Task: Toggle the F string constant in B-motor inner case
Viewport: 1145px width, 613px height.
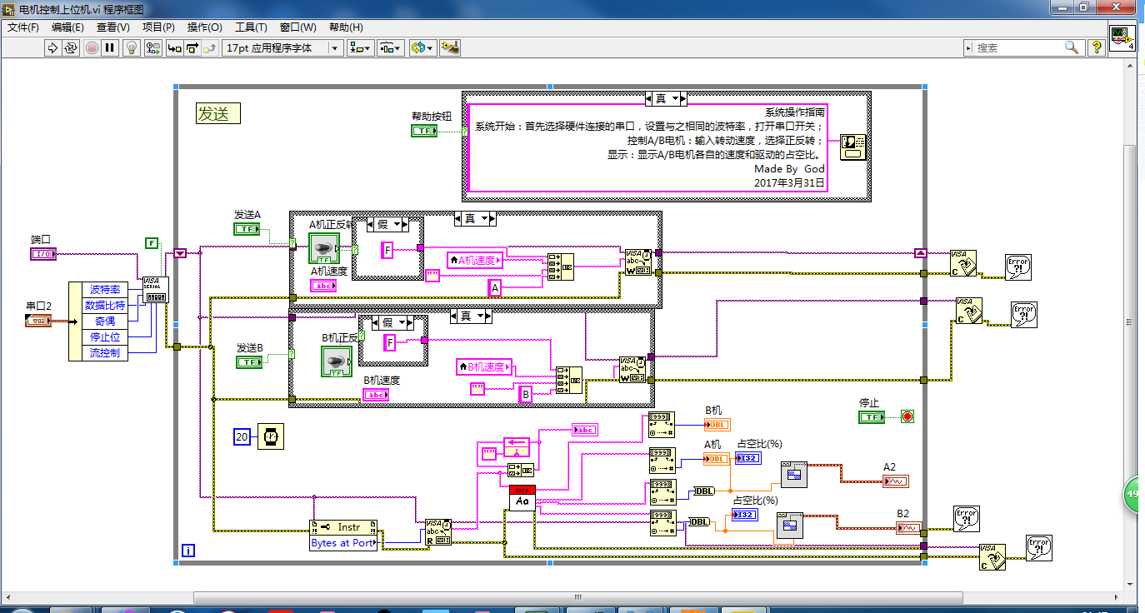Action: tap(390, 342)
